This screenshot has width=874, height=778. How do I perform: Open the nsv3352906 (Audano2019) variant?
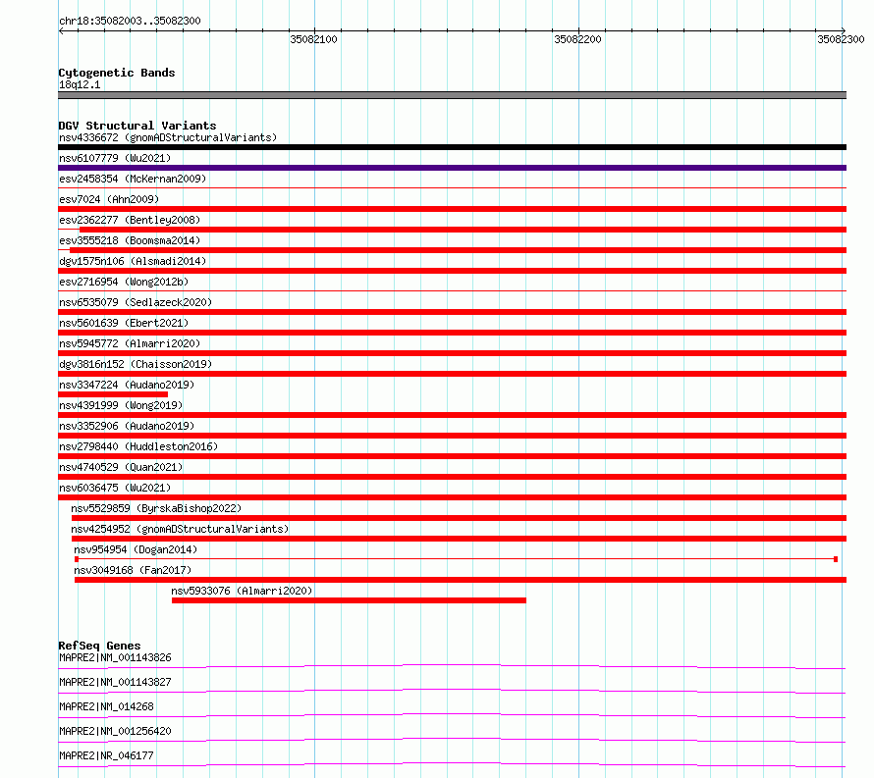[x=127, y=426]
